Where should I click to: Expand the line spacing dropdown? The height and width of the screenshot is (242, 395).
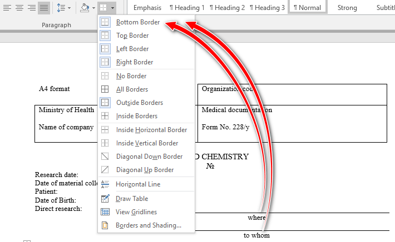point(70,8)
